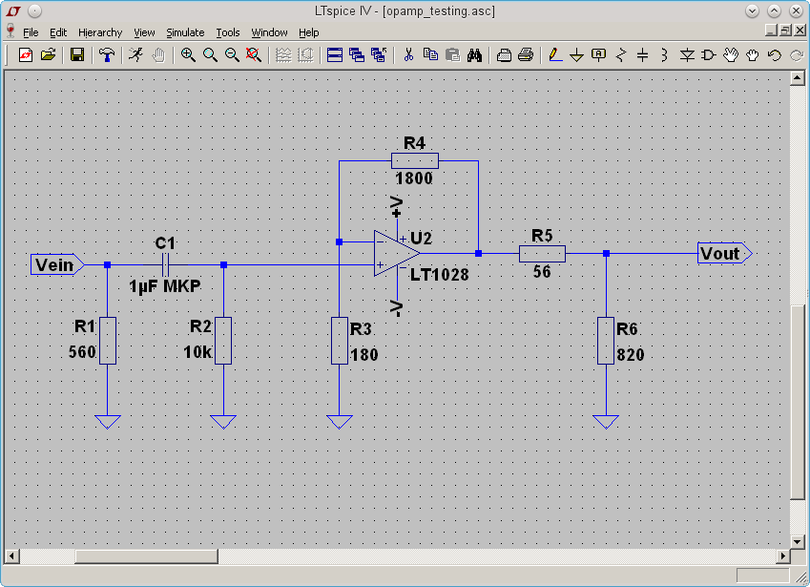The width and height of the screenshot is (810, 587).
Task: Click the New Schematic icon
Action: pyautogui.click(x=26, y=54)
